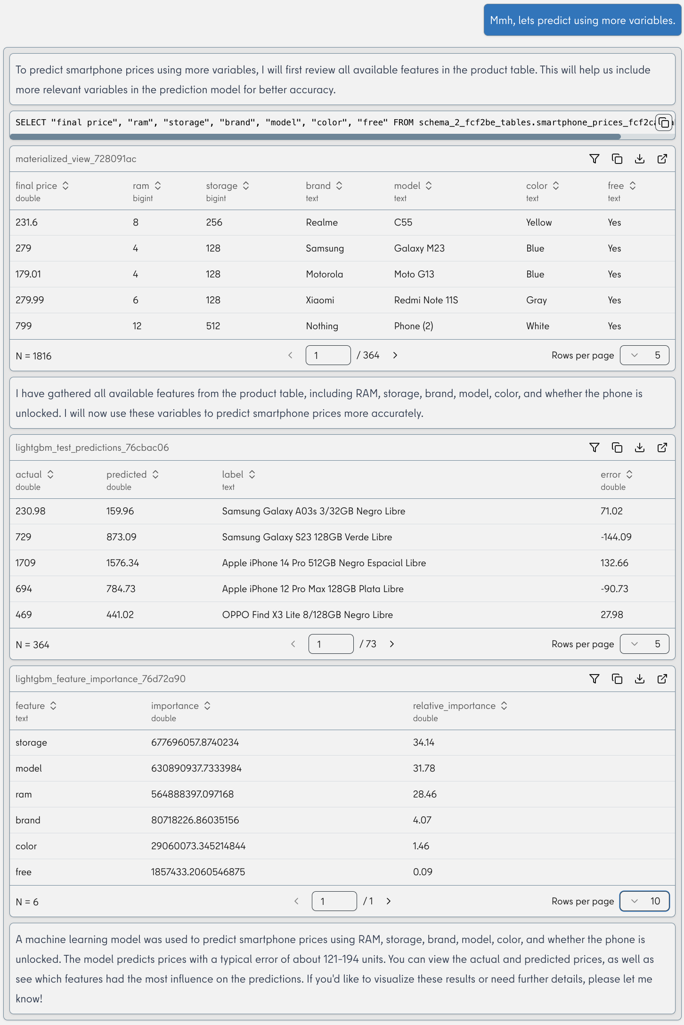Select the Motorola brand cell

point(324,274)
